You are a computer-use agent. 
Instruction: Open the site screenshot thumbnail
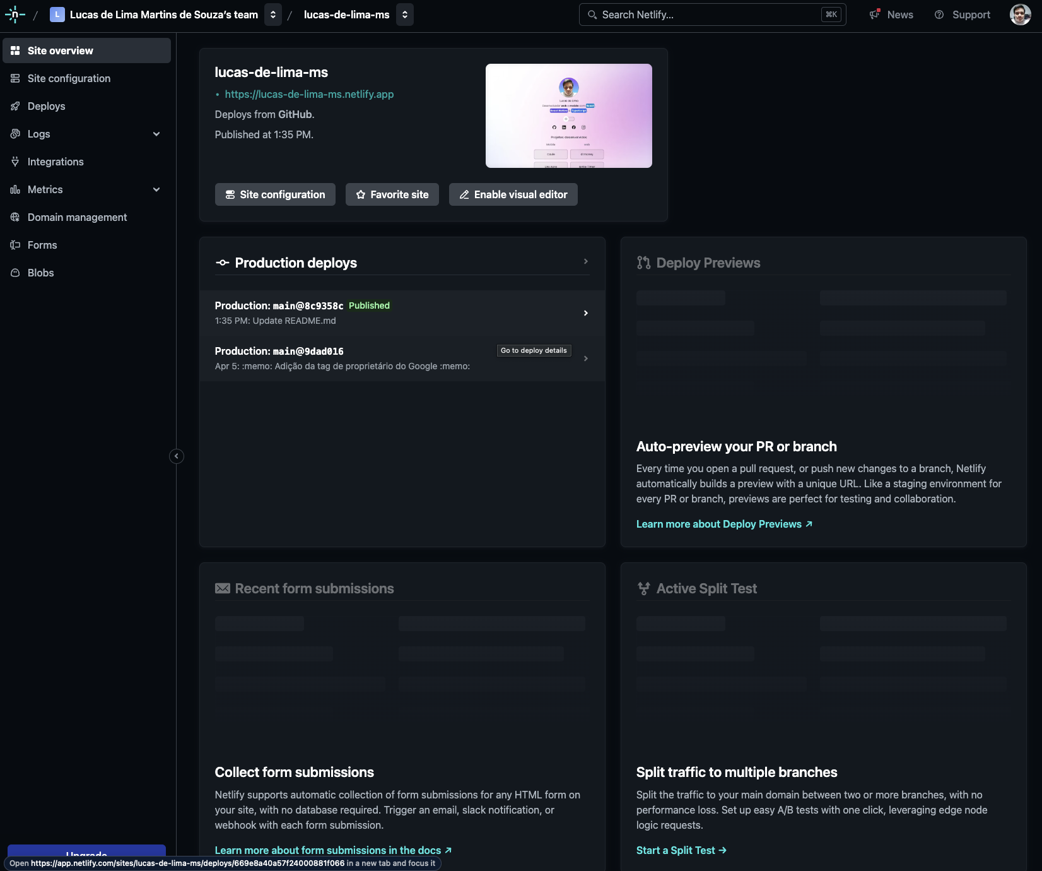569,116
